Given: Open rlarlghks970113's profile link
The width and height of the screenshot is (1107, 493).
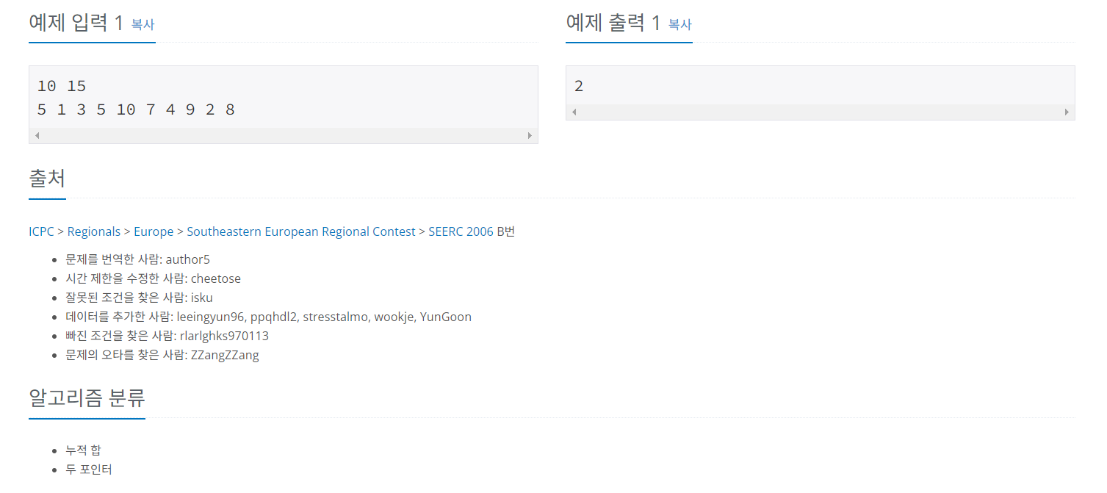Looking at the screenshot, I should [x=224, y=336].
